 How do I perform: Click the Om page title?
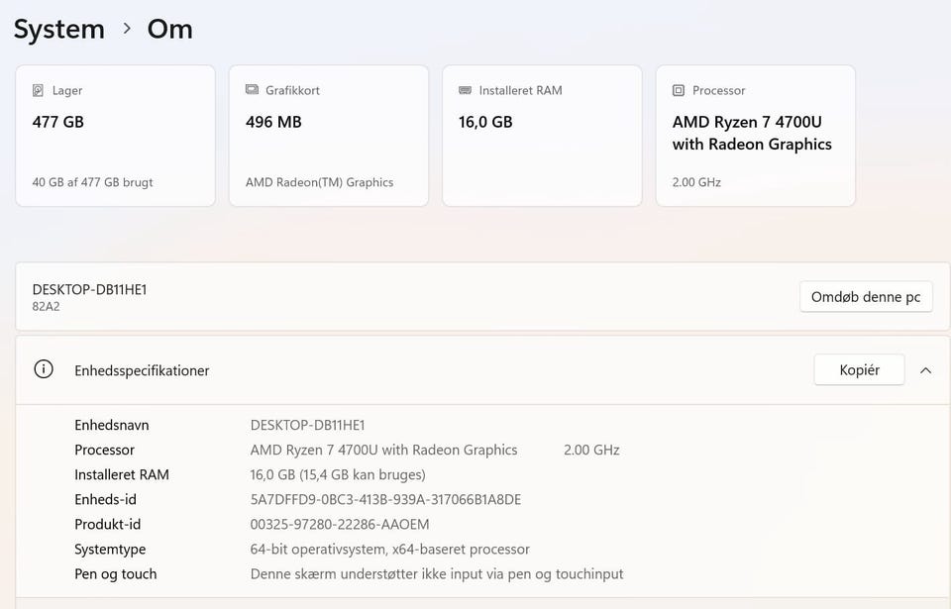170,29
